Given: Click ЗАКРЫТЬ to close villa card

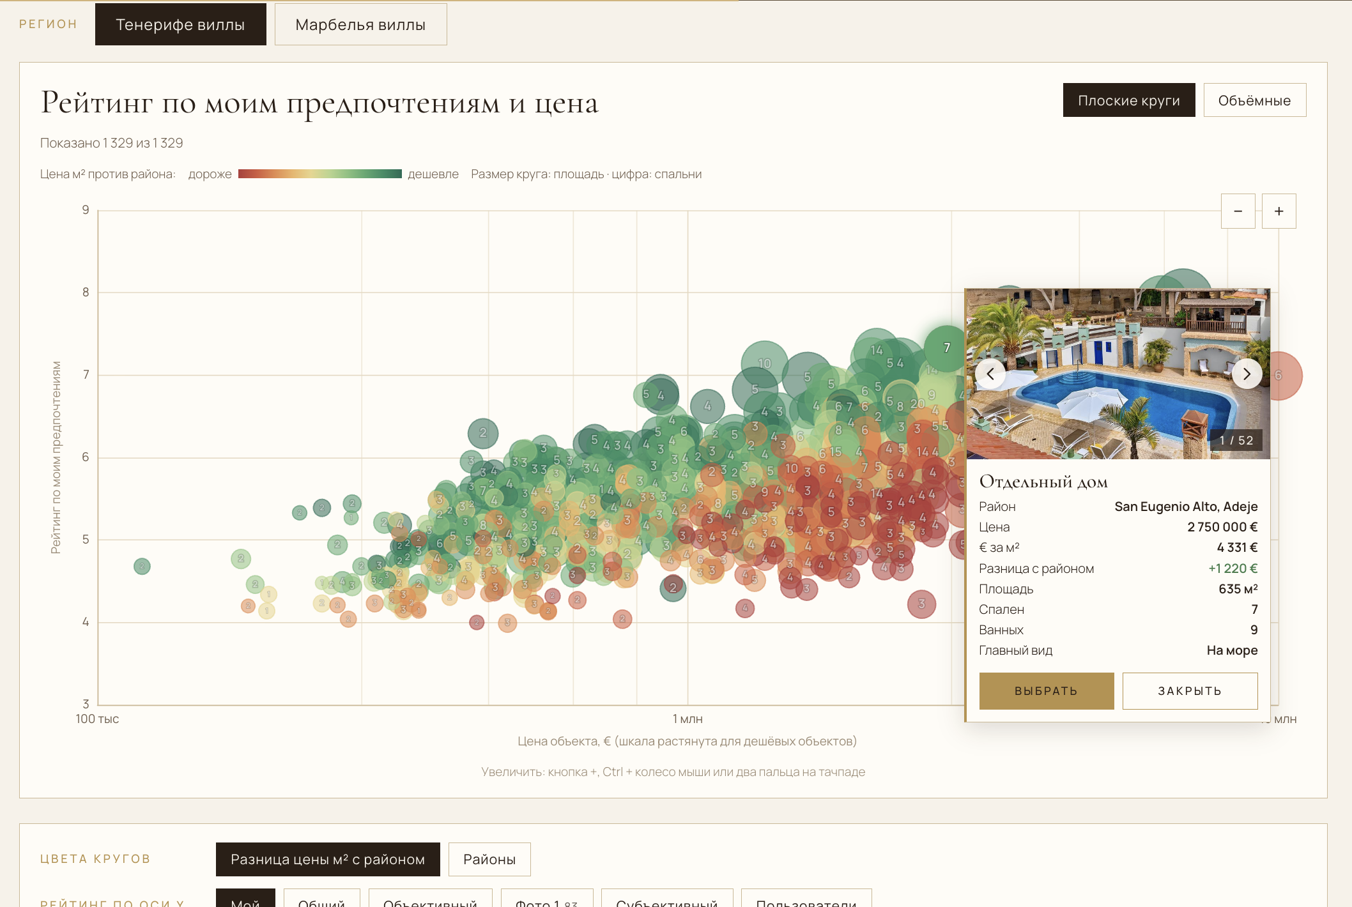Looking at the screenshot, I should point(1190,690).
